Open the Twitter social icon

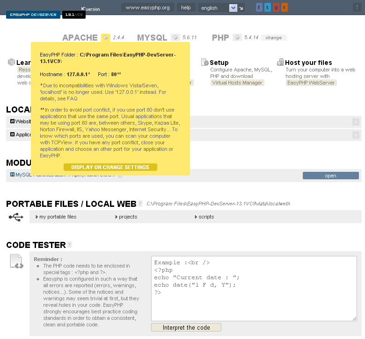pos(268,7)
